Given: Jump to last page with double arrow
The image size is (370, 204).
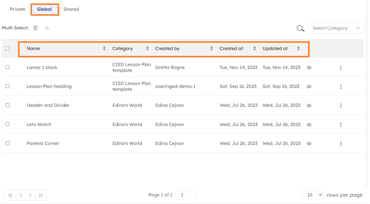Looking at the screenshot, I should (41, 195).
